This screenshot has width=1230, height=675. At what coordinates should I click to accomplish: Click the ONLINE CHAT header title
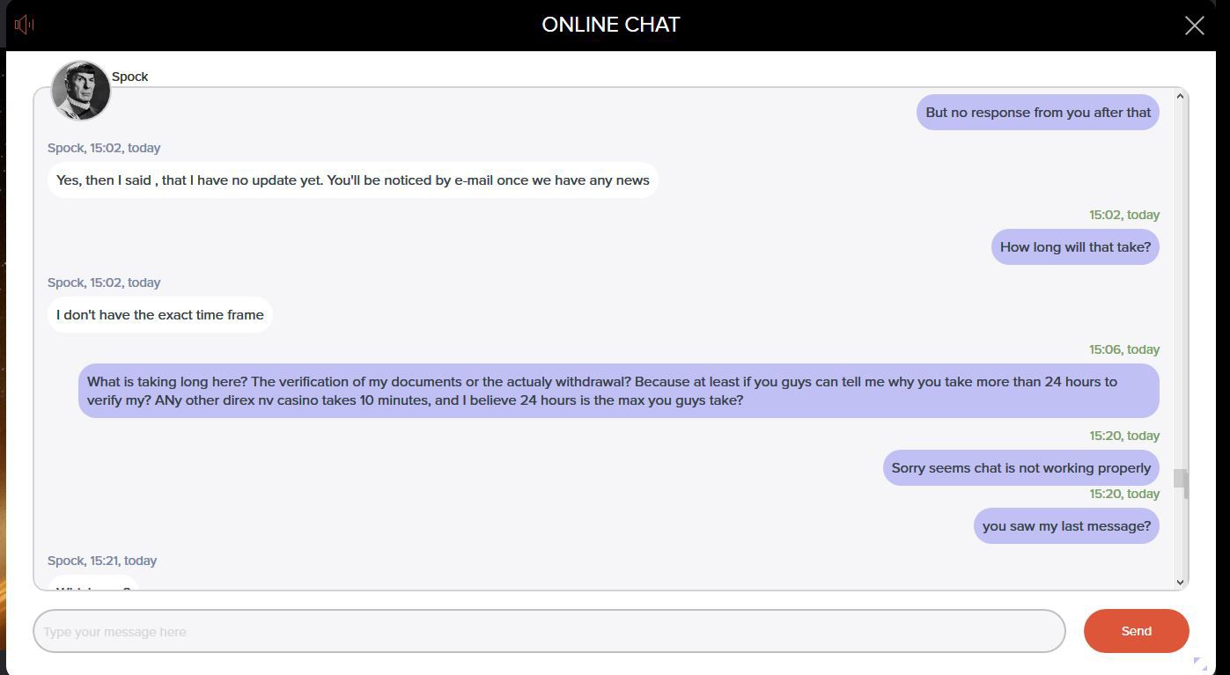(611, 25)
